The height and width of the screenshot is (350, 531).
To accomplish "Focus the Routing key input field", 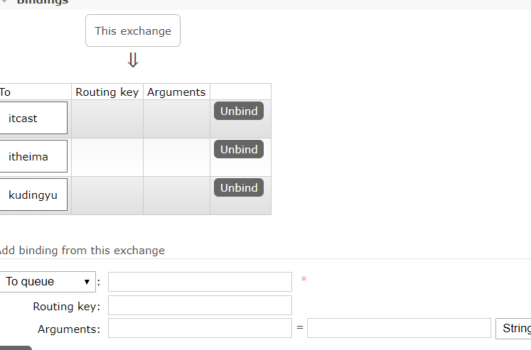I will 200,305.
